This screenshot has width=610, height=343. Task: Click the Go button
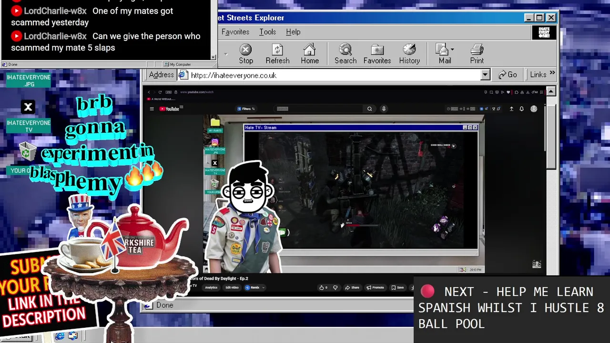[x=508, y=75]
